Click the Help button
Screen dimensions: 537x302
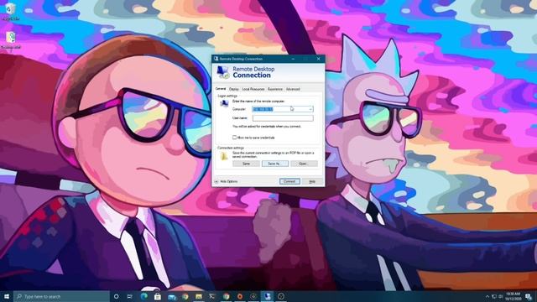tap(312, 181)
